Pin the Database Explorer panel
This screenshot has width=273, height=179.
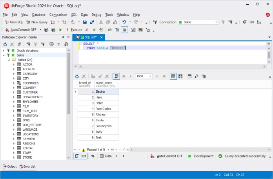click(x=63, y=37)
